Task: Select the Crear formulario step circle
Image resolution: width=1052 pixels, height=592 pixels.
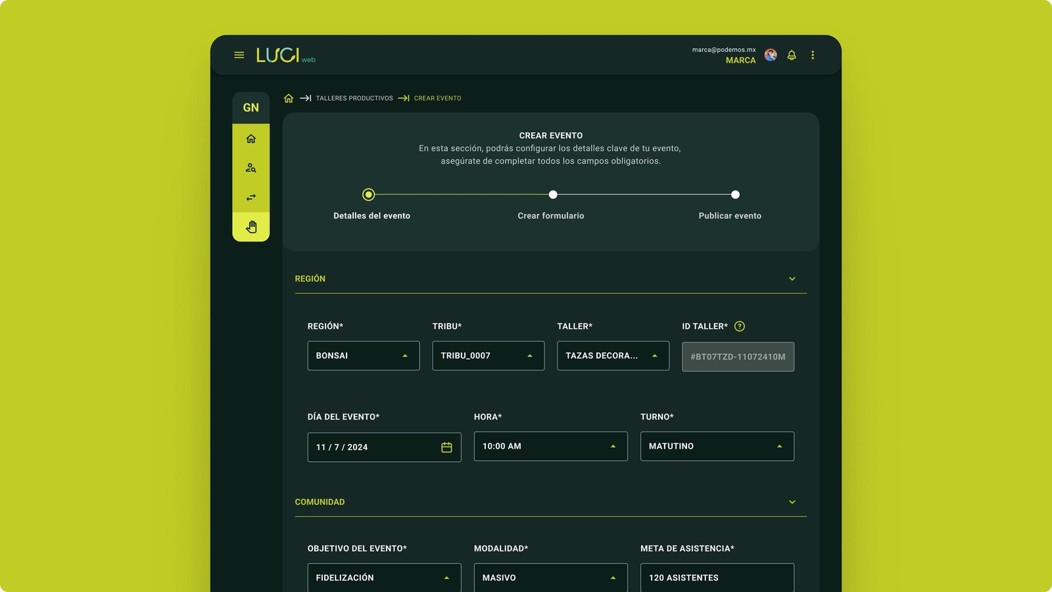Action: [x=553, y=195]
